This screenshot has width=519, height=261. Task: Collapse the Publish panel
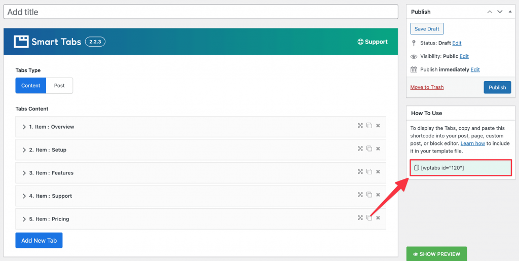510,12
